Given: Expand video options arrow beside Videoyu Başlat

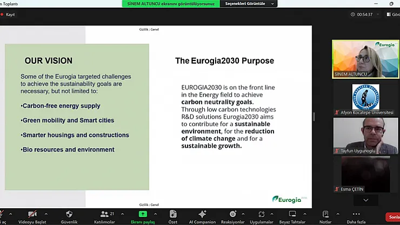Looking at the screenshot, I should pyautogui.click(x=46, y=214).
